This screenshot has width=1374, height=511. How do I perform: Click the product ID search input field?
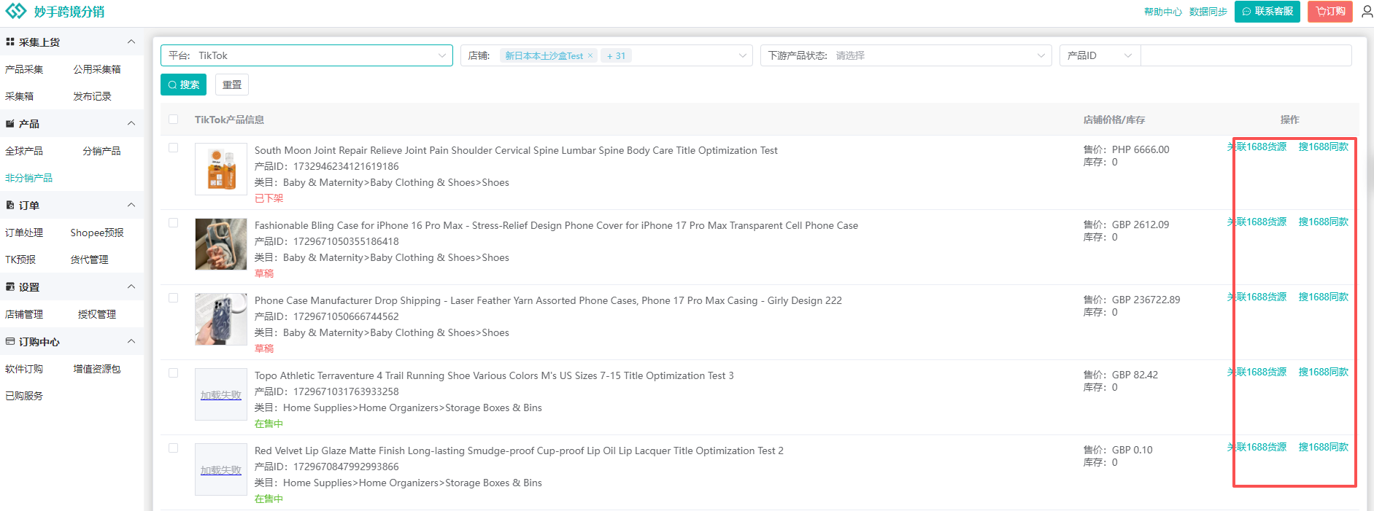[x=1246, y=55]
